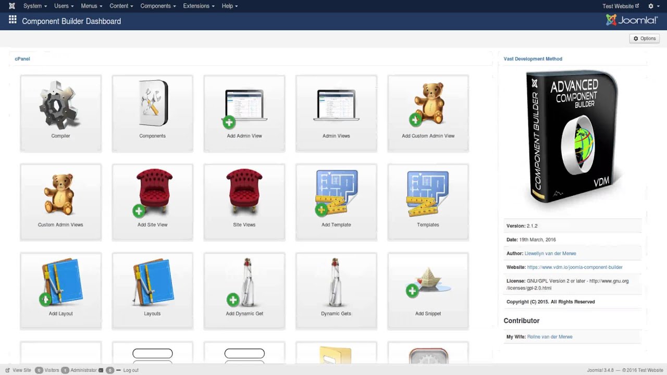Open the Content menu
The image size is (667, 375).
coord(121,6)
